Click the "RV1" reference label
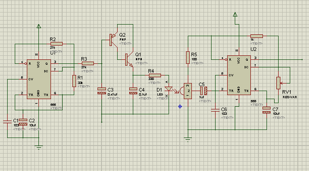 point(287,92)
